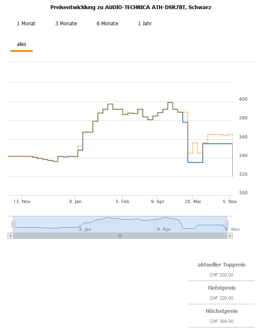Click the Tiefstpreis heading
This screenshot has height=332, width=260.
tap(221, 288)
